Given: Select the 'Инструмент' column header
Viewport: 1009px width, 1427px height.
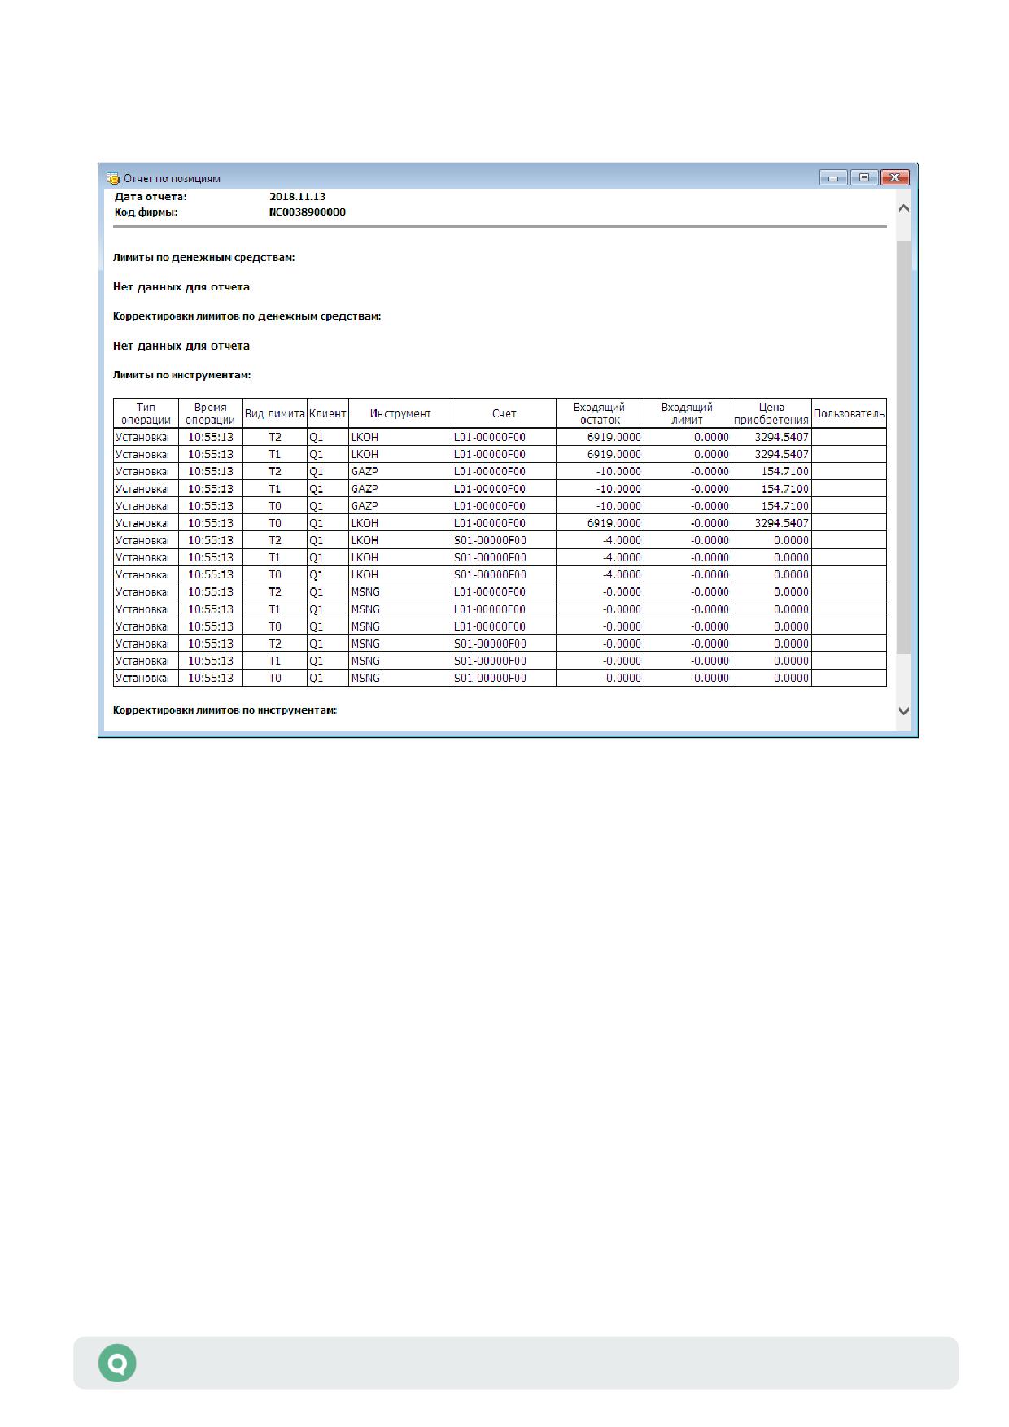Looking at the screenshot, I should pos(400,413).
